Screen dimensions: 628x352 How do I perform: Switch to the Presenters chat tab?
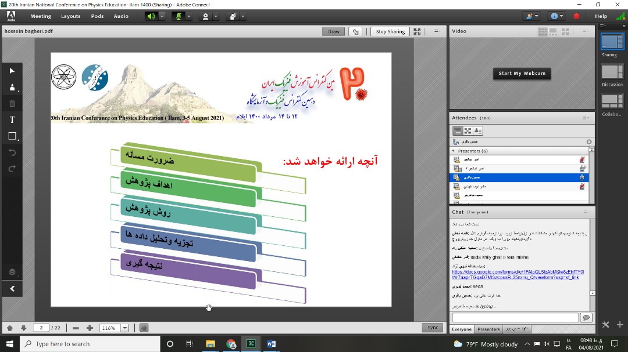(x=488, y=329)
